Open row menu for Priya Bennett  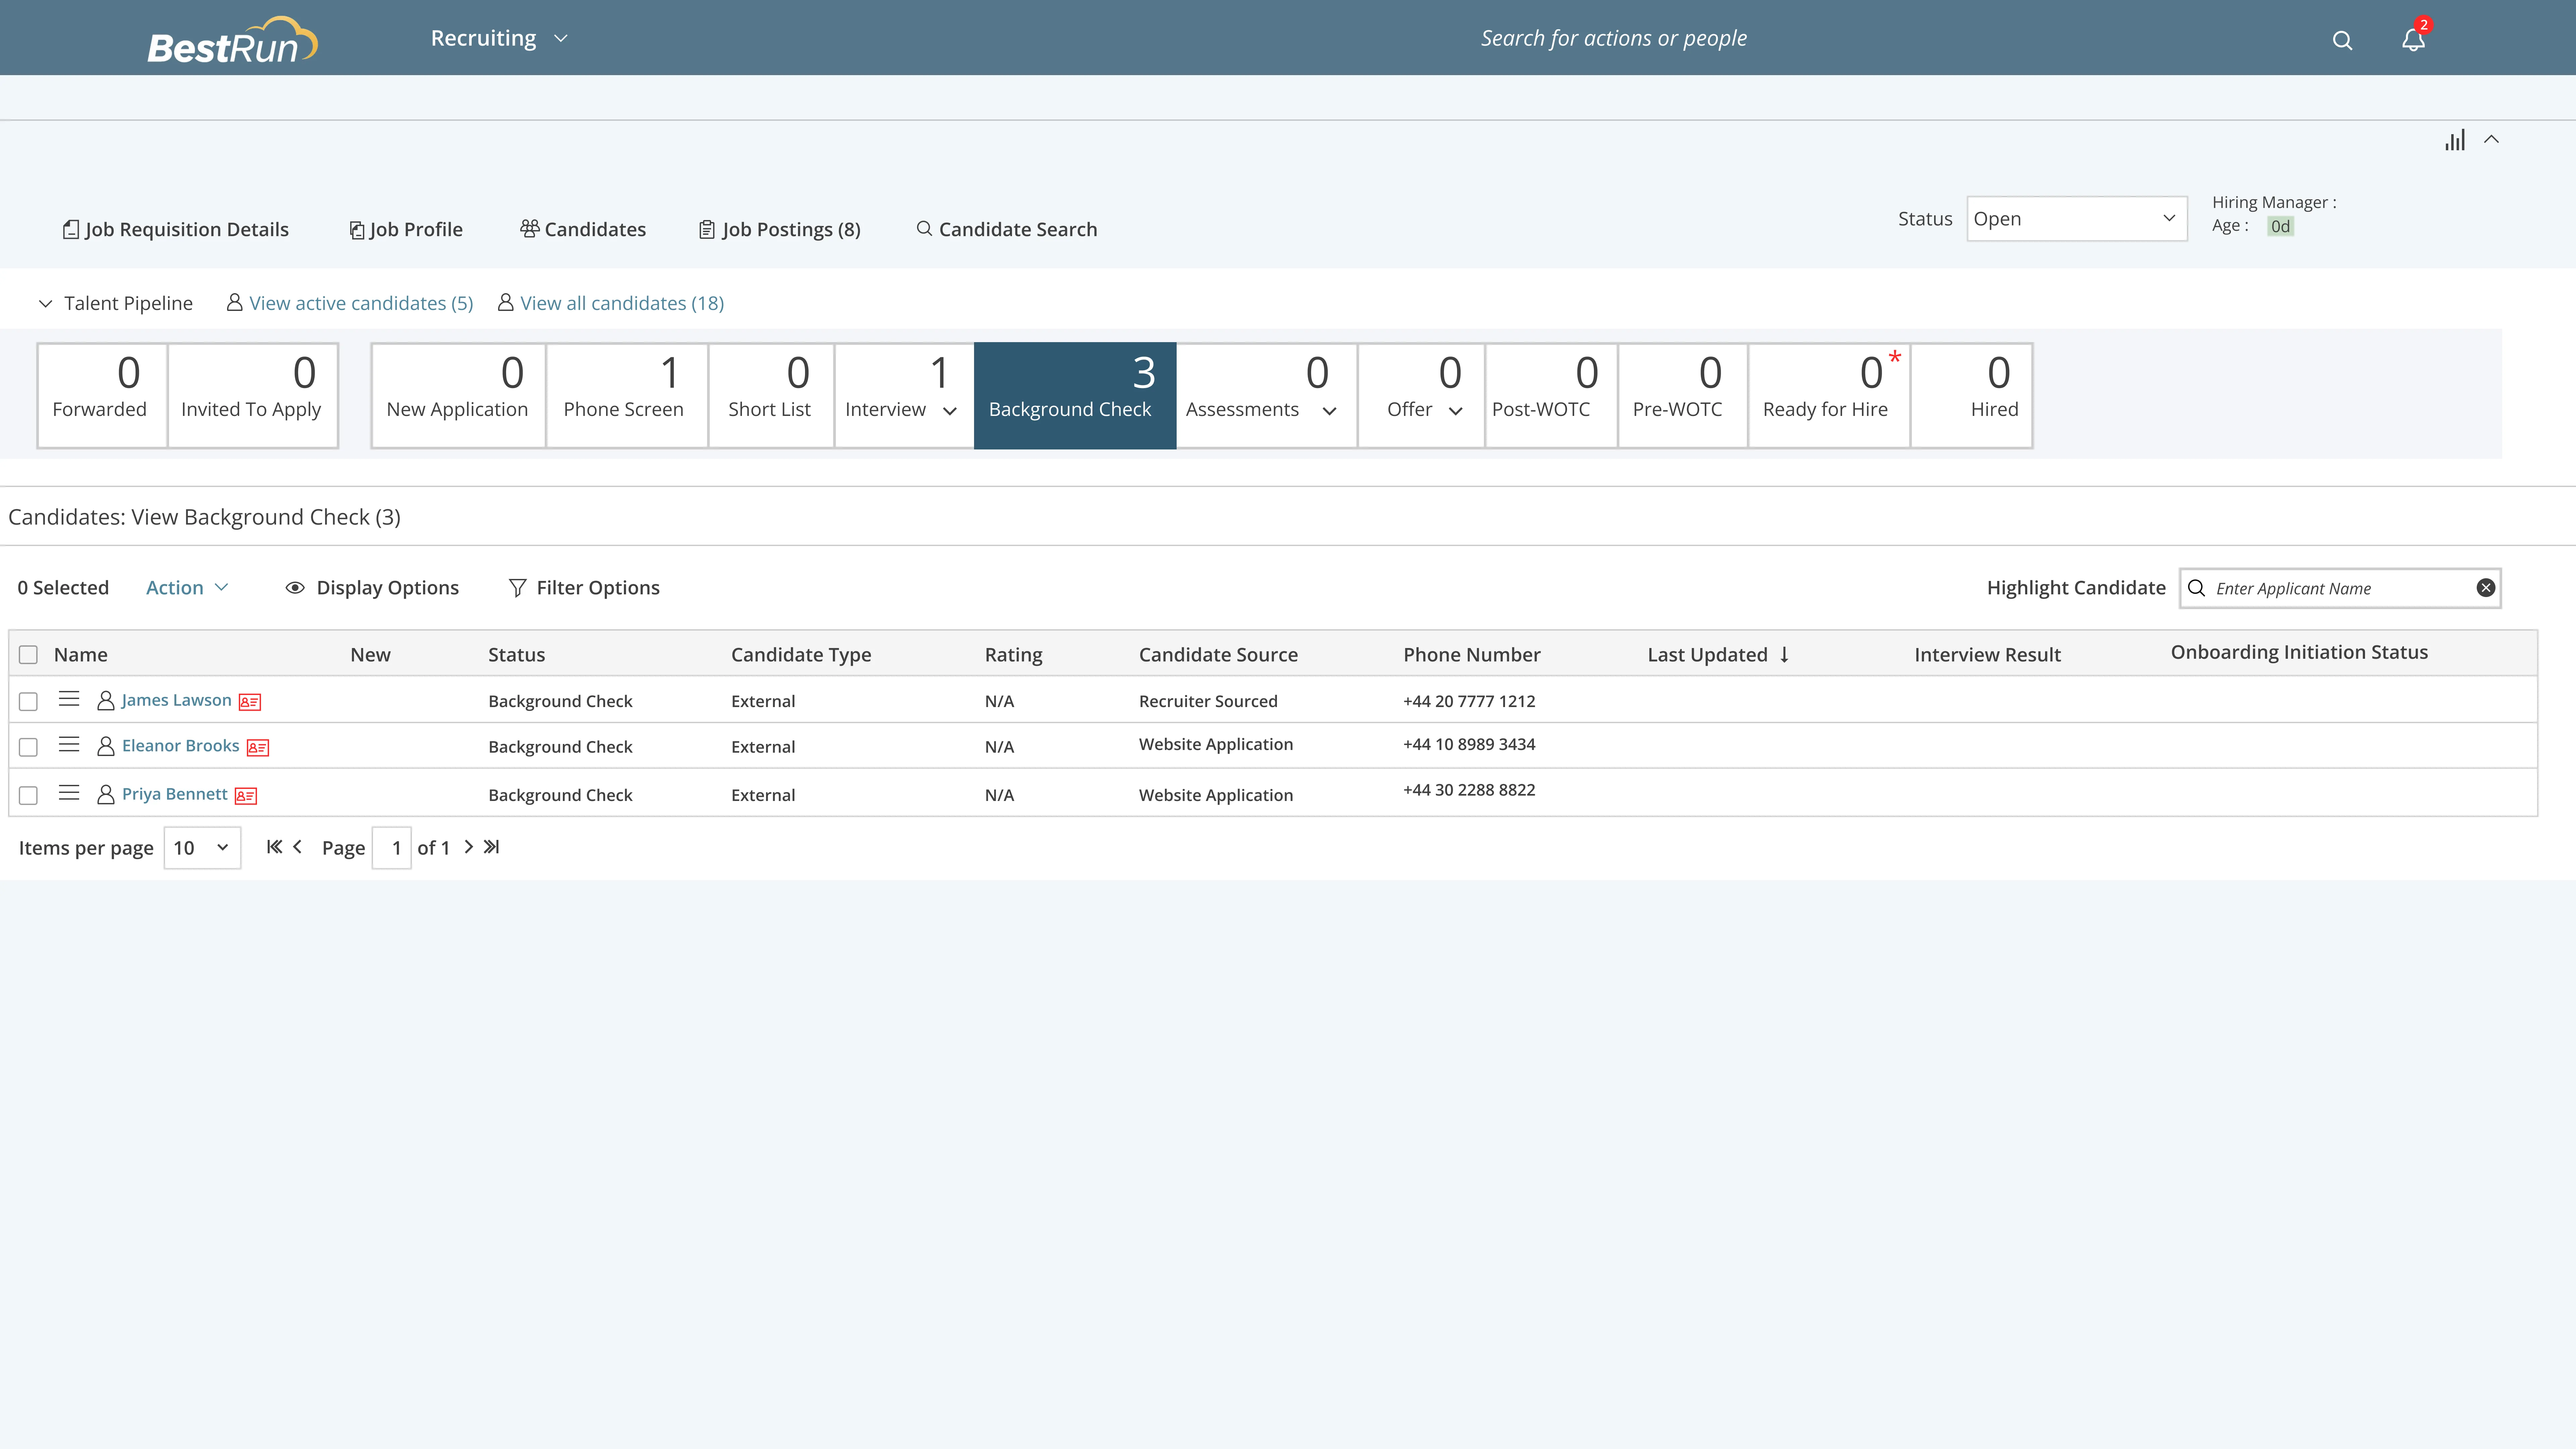pyautogui.click(x=69, y=793)
